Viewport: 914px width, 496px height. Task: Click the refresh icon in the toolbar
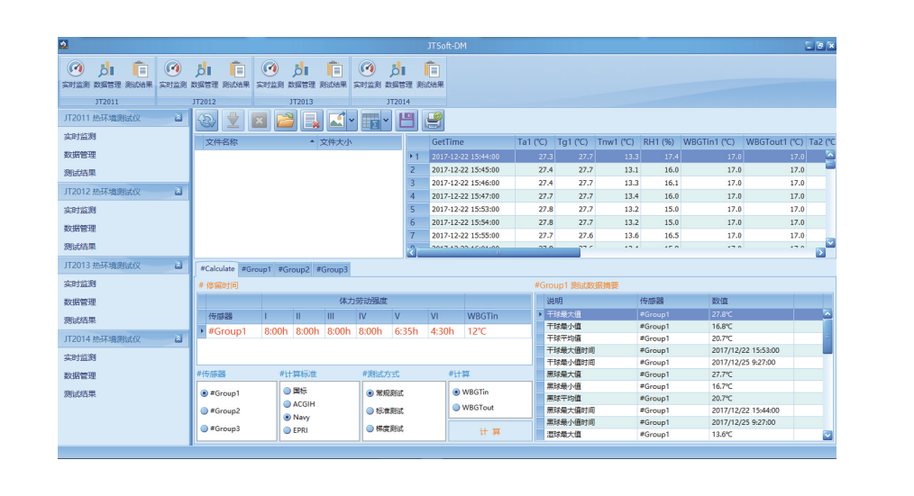(x=206, y=121)
